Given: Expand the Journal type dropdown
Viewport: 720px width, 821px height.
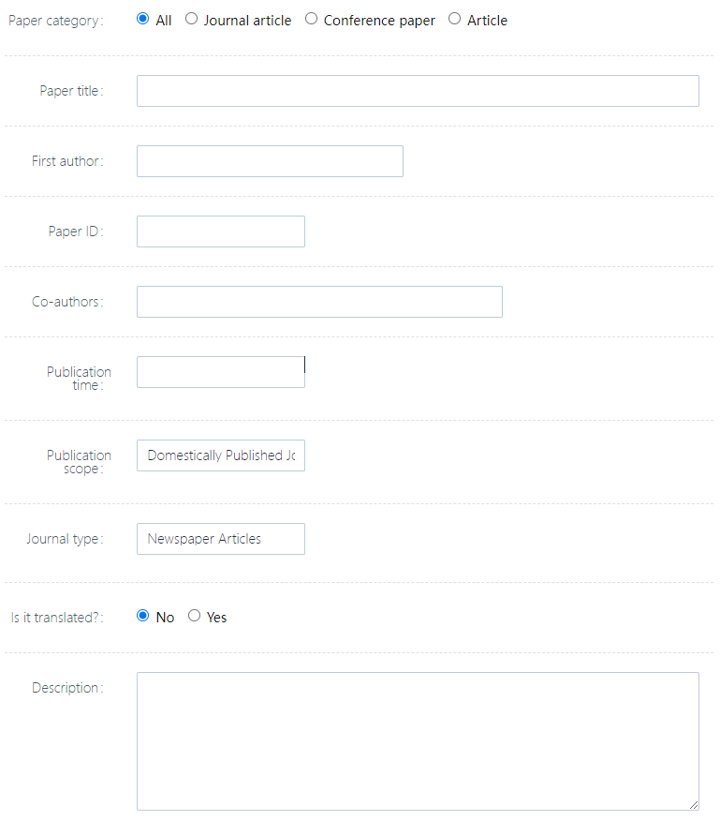Looking at the screenshot, I should tap(221, 539).
